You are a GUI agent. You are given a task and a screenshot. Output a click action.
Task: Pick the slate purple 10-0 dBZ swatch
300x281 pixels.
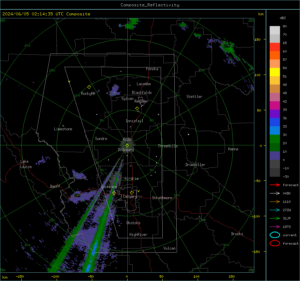[x=275, y=156]
